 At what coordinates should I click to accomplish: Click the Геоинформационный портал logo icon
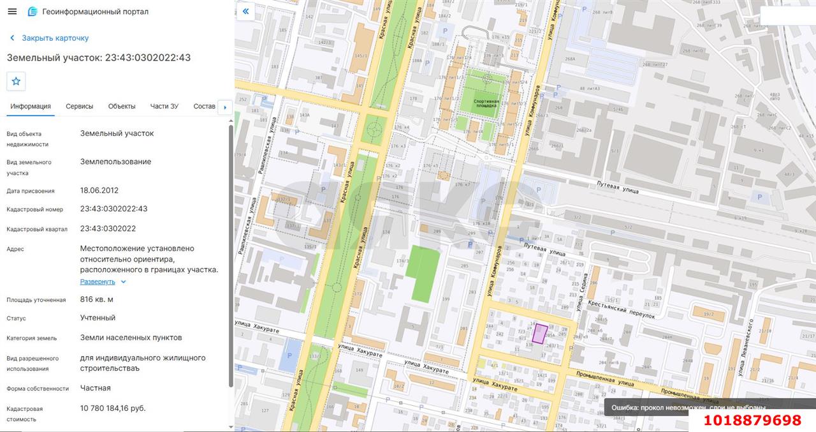click(33, 11)
